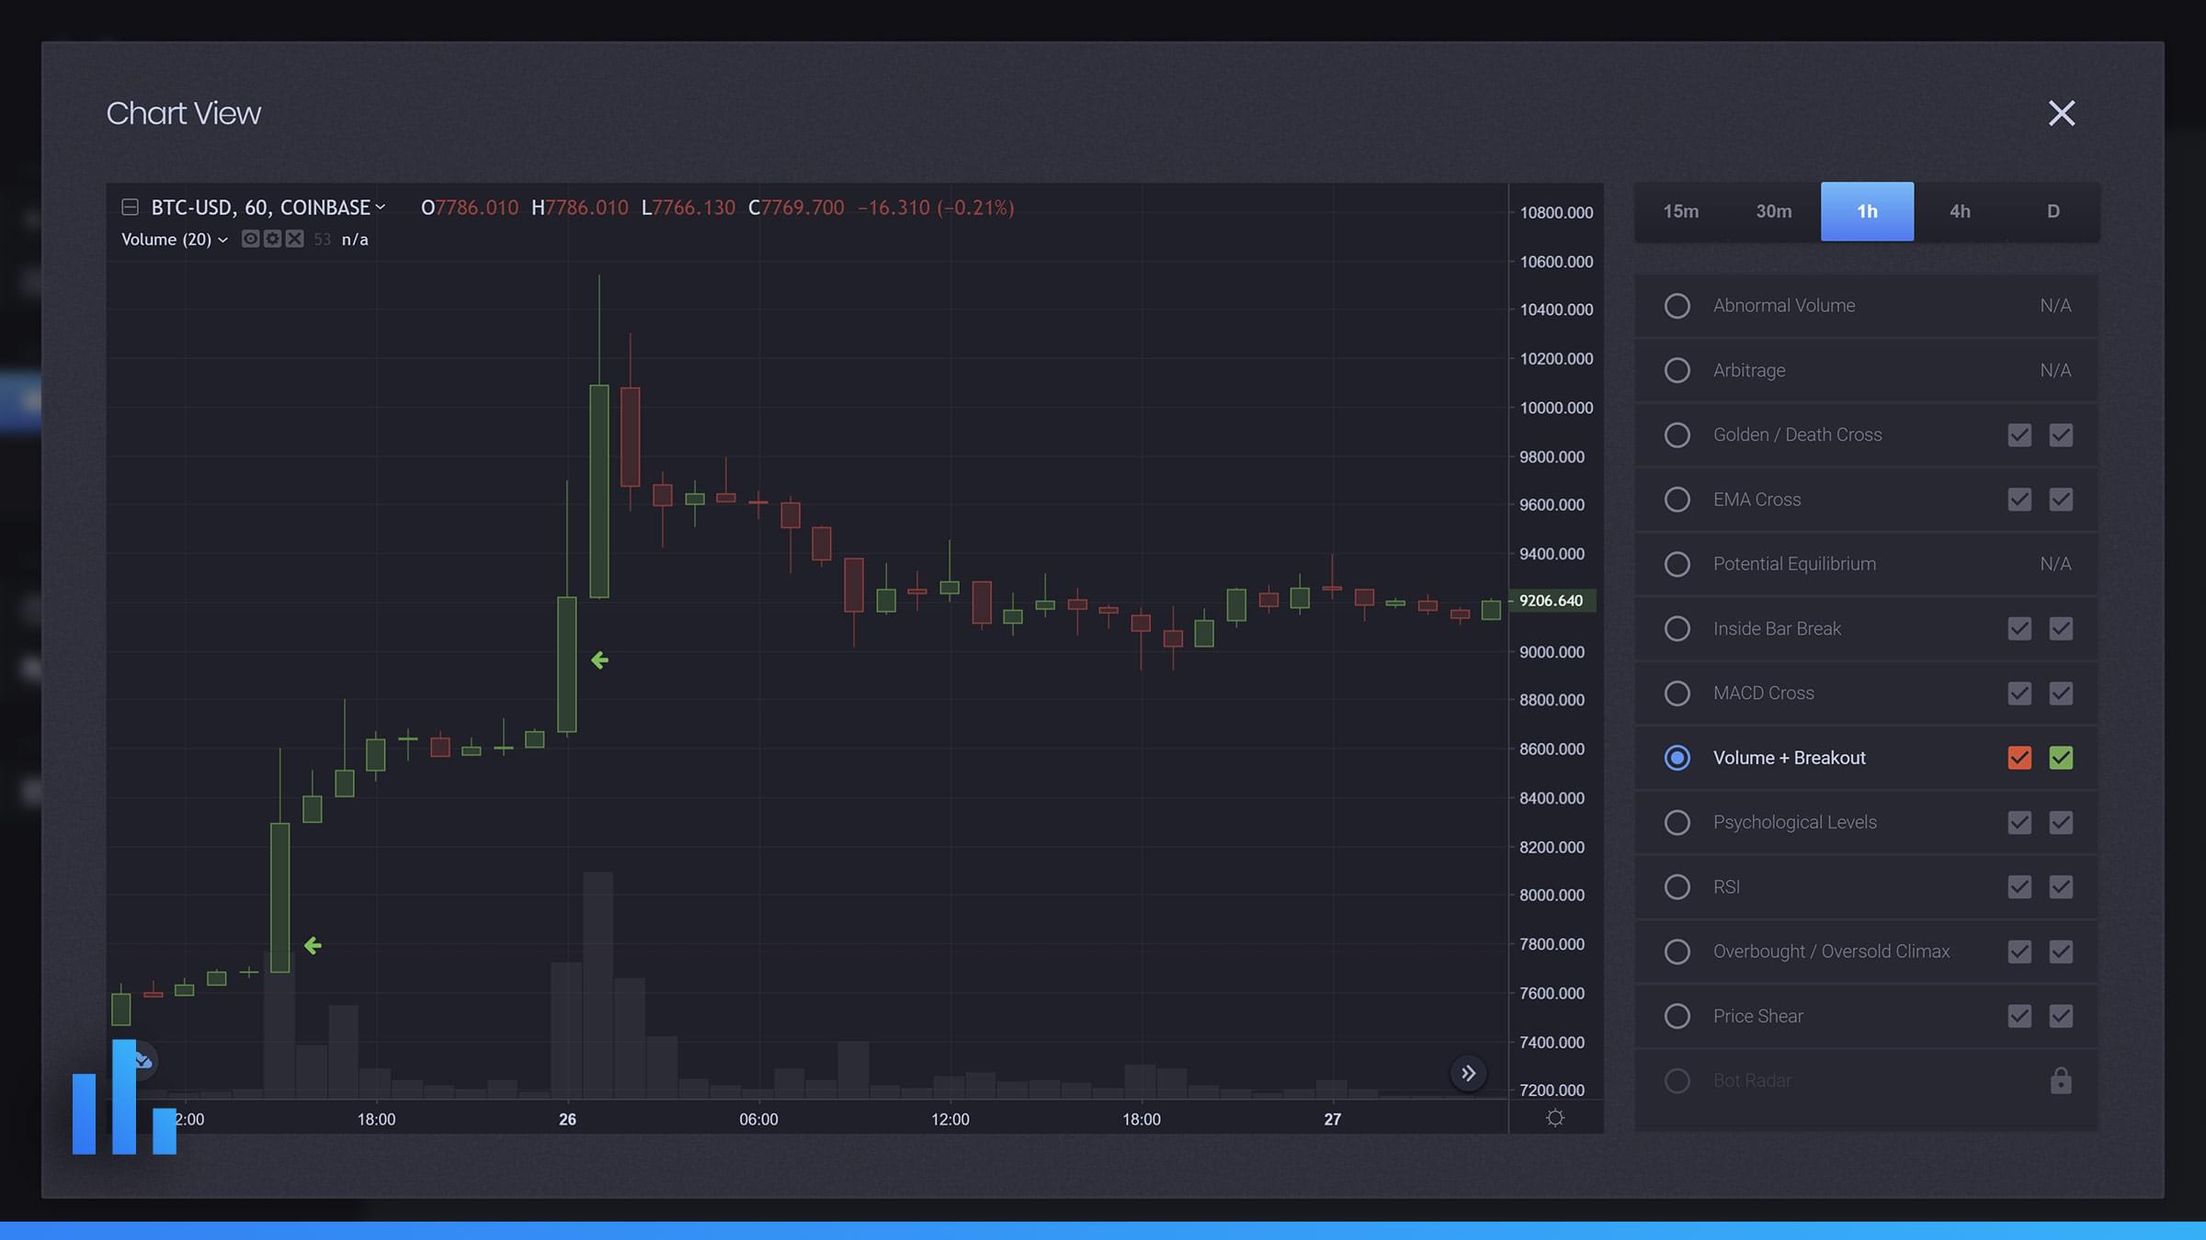Select the 1h timeframe tab
This screenshot has width=2206, height=1240.
(1867, 211)
